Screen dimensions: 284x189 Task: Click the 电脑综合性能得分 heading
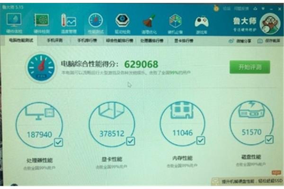90,64
